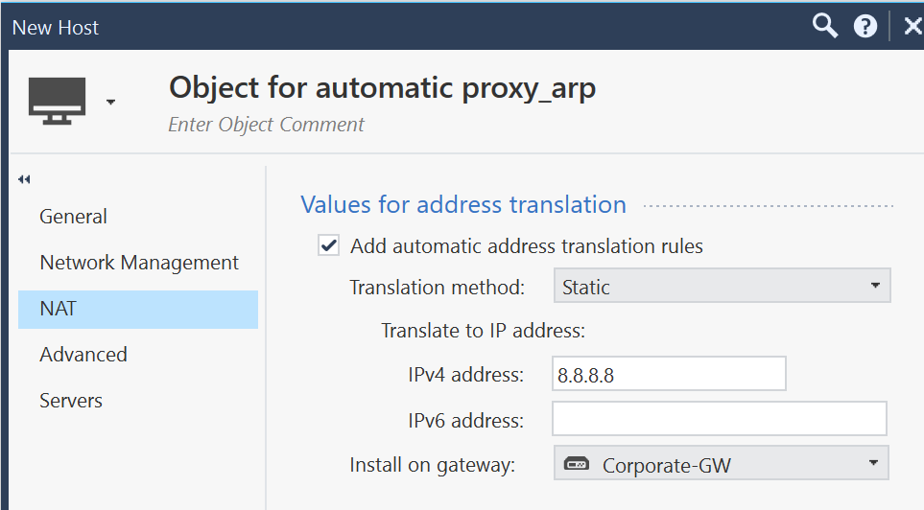Open the Translation method dropdown showing Static
Viewport: 924px width, 510px height.
click(x=722, y=287)
